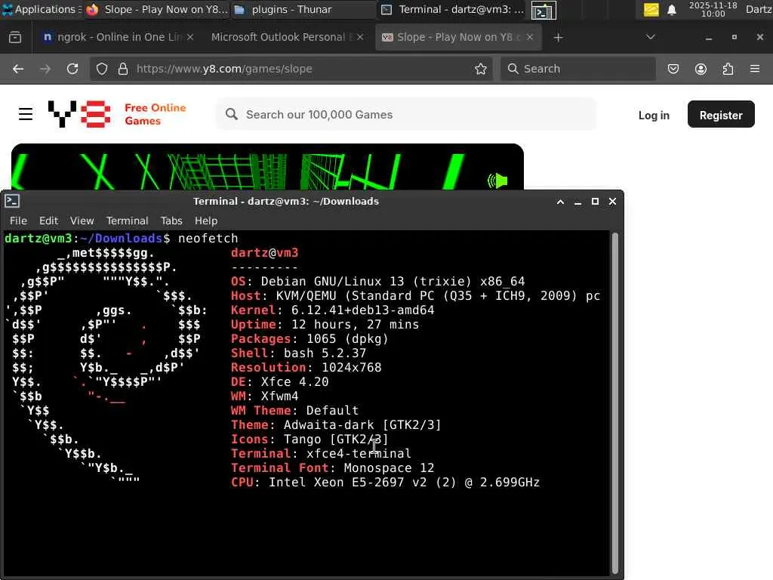Click the Y8 logo

(x=79, y=114)
